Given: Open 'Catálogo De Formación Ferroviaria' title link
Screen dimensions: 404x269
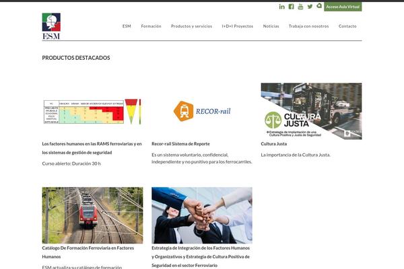Looking at the screenshot, I should pyautogui.click(x=88, y=252).
